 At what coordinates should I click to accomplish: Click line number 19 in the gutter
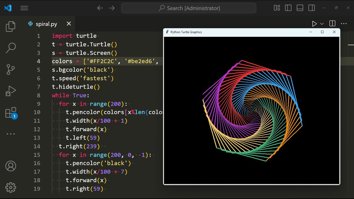point(37,189)
